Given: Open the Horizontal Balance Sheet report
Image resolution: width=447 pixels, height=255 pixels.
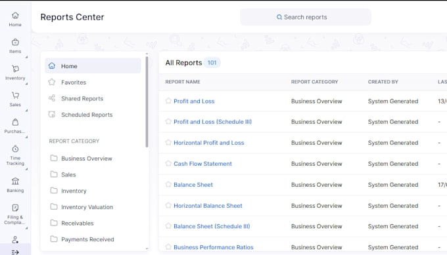Looking at the screenshot, I should pyautogui.click(x=208, y=206).
